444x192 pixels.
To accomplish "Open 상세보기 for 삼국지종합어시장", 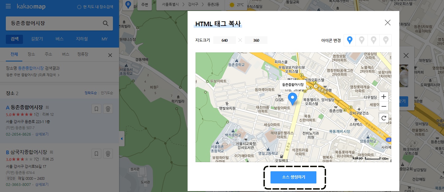I will pyautogui.click(x=42, y=184).
